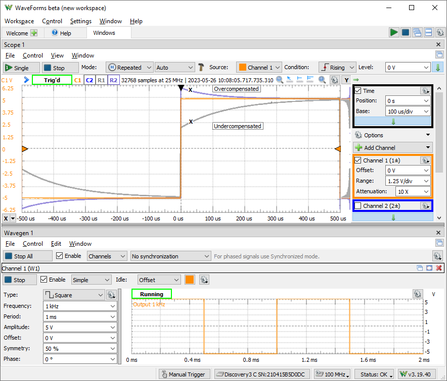447x381 pixels.
Task: Click the C2 channel indicator icon
Action: 90,80
